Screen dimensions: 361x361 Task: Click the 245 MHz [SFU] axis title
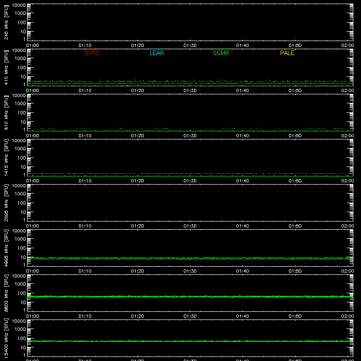click(x=6, y=23)
